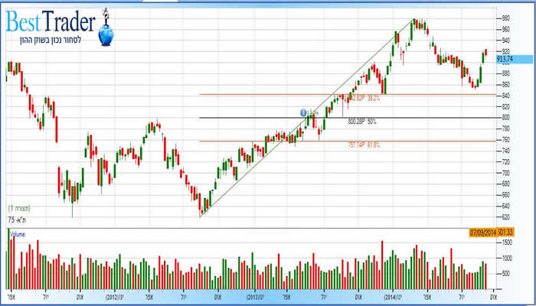536x306 pixels.
Task: Click the Volume panel title
Action: pyautogui.click(x=18, y=233)
